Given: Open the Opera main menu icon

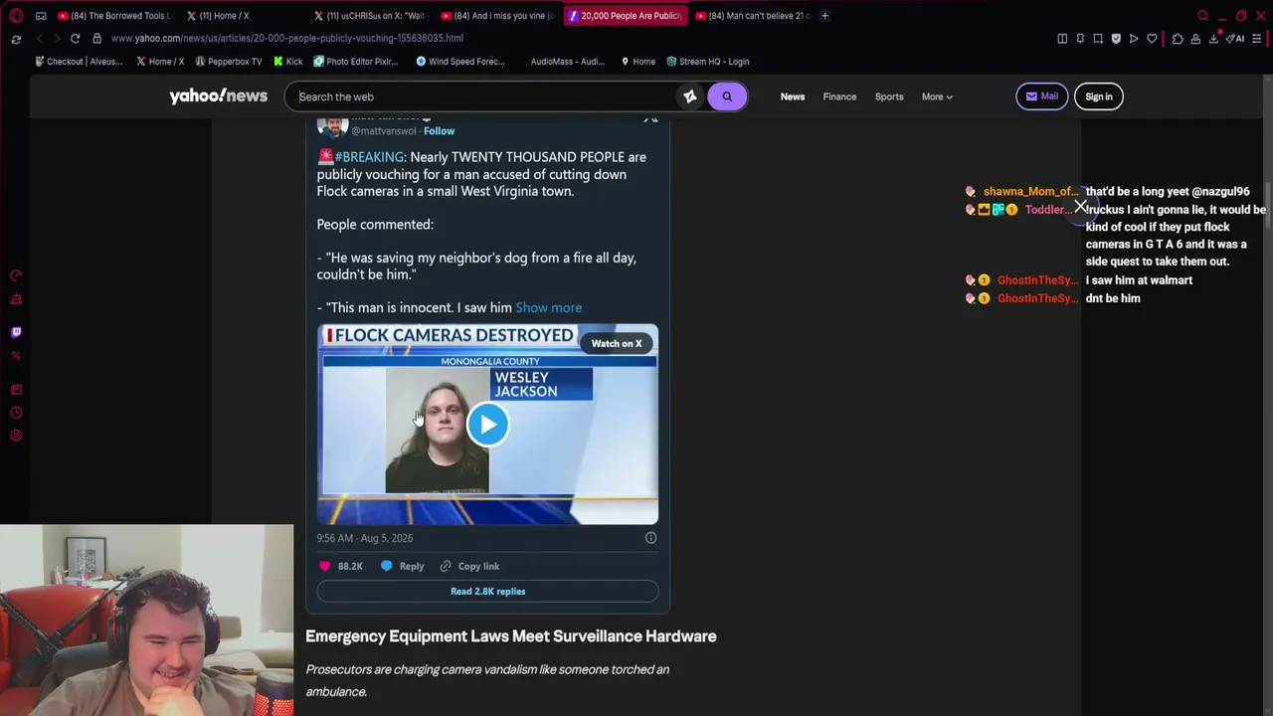Looking at the screenshot, I should 16,16.
